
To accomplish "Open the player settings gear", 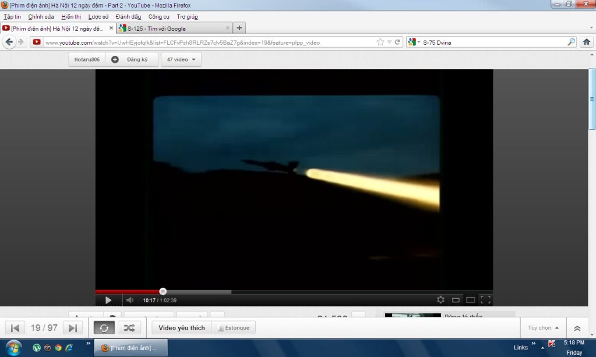I will [440, 299].
